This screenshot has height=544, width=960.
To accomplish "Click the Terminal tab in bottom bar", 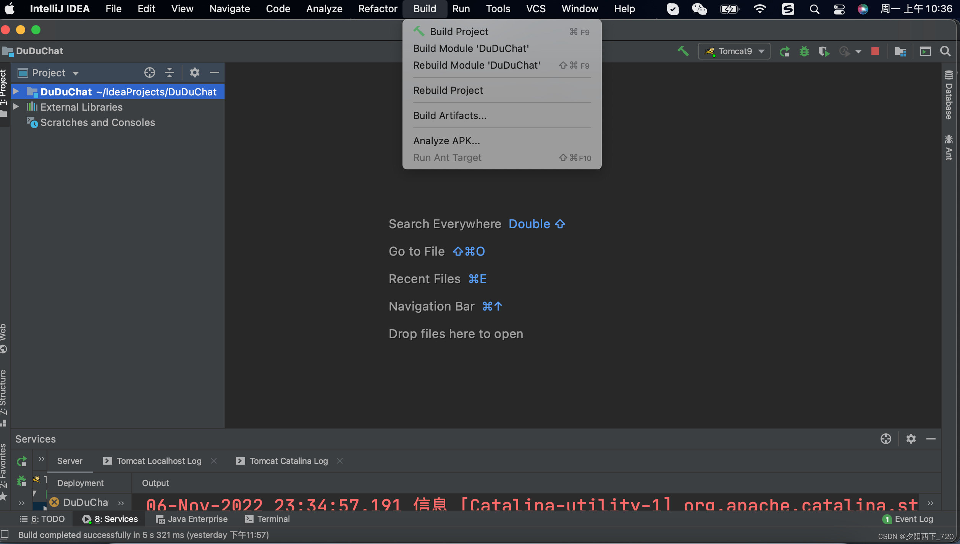I will coord(274,519).
